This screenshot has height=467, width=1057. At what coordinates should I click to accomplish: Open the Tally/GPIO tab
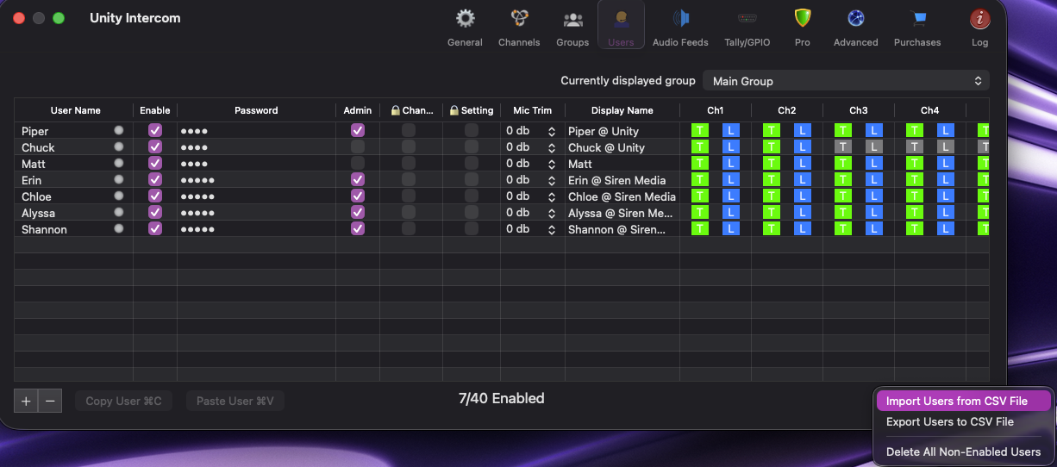coord(747,27)
